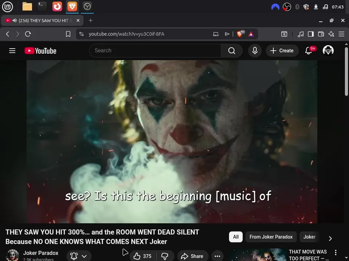349x261 pixels.
Task: Install app icon in address bar
Action: tap(216, 34)
